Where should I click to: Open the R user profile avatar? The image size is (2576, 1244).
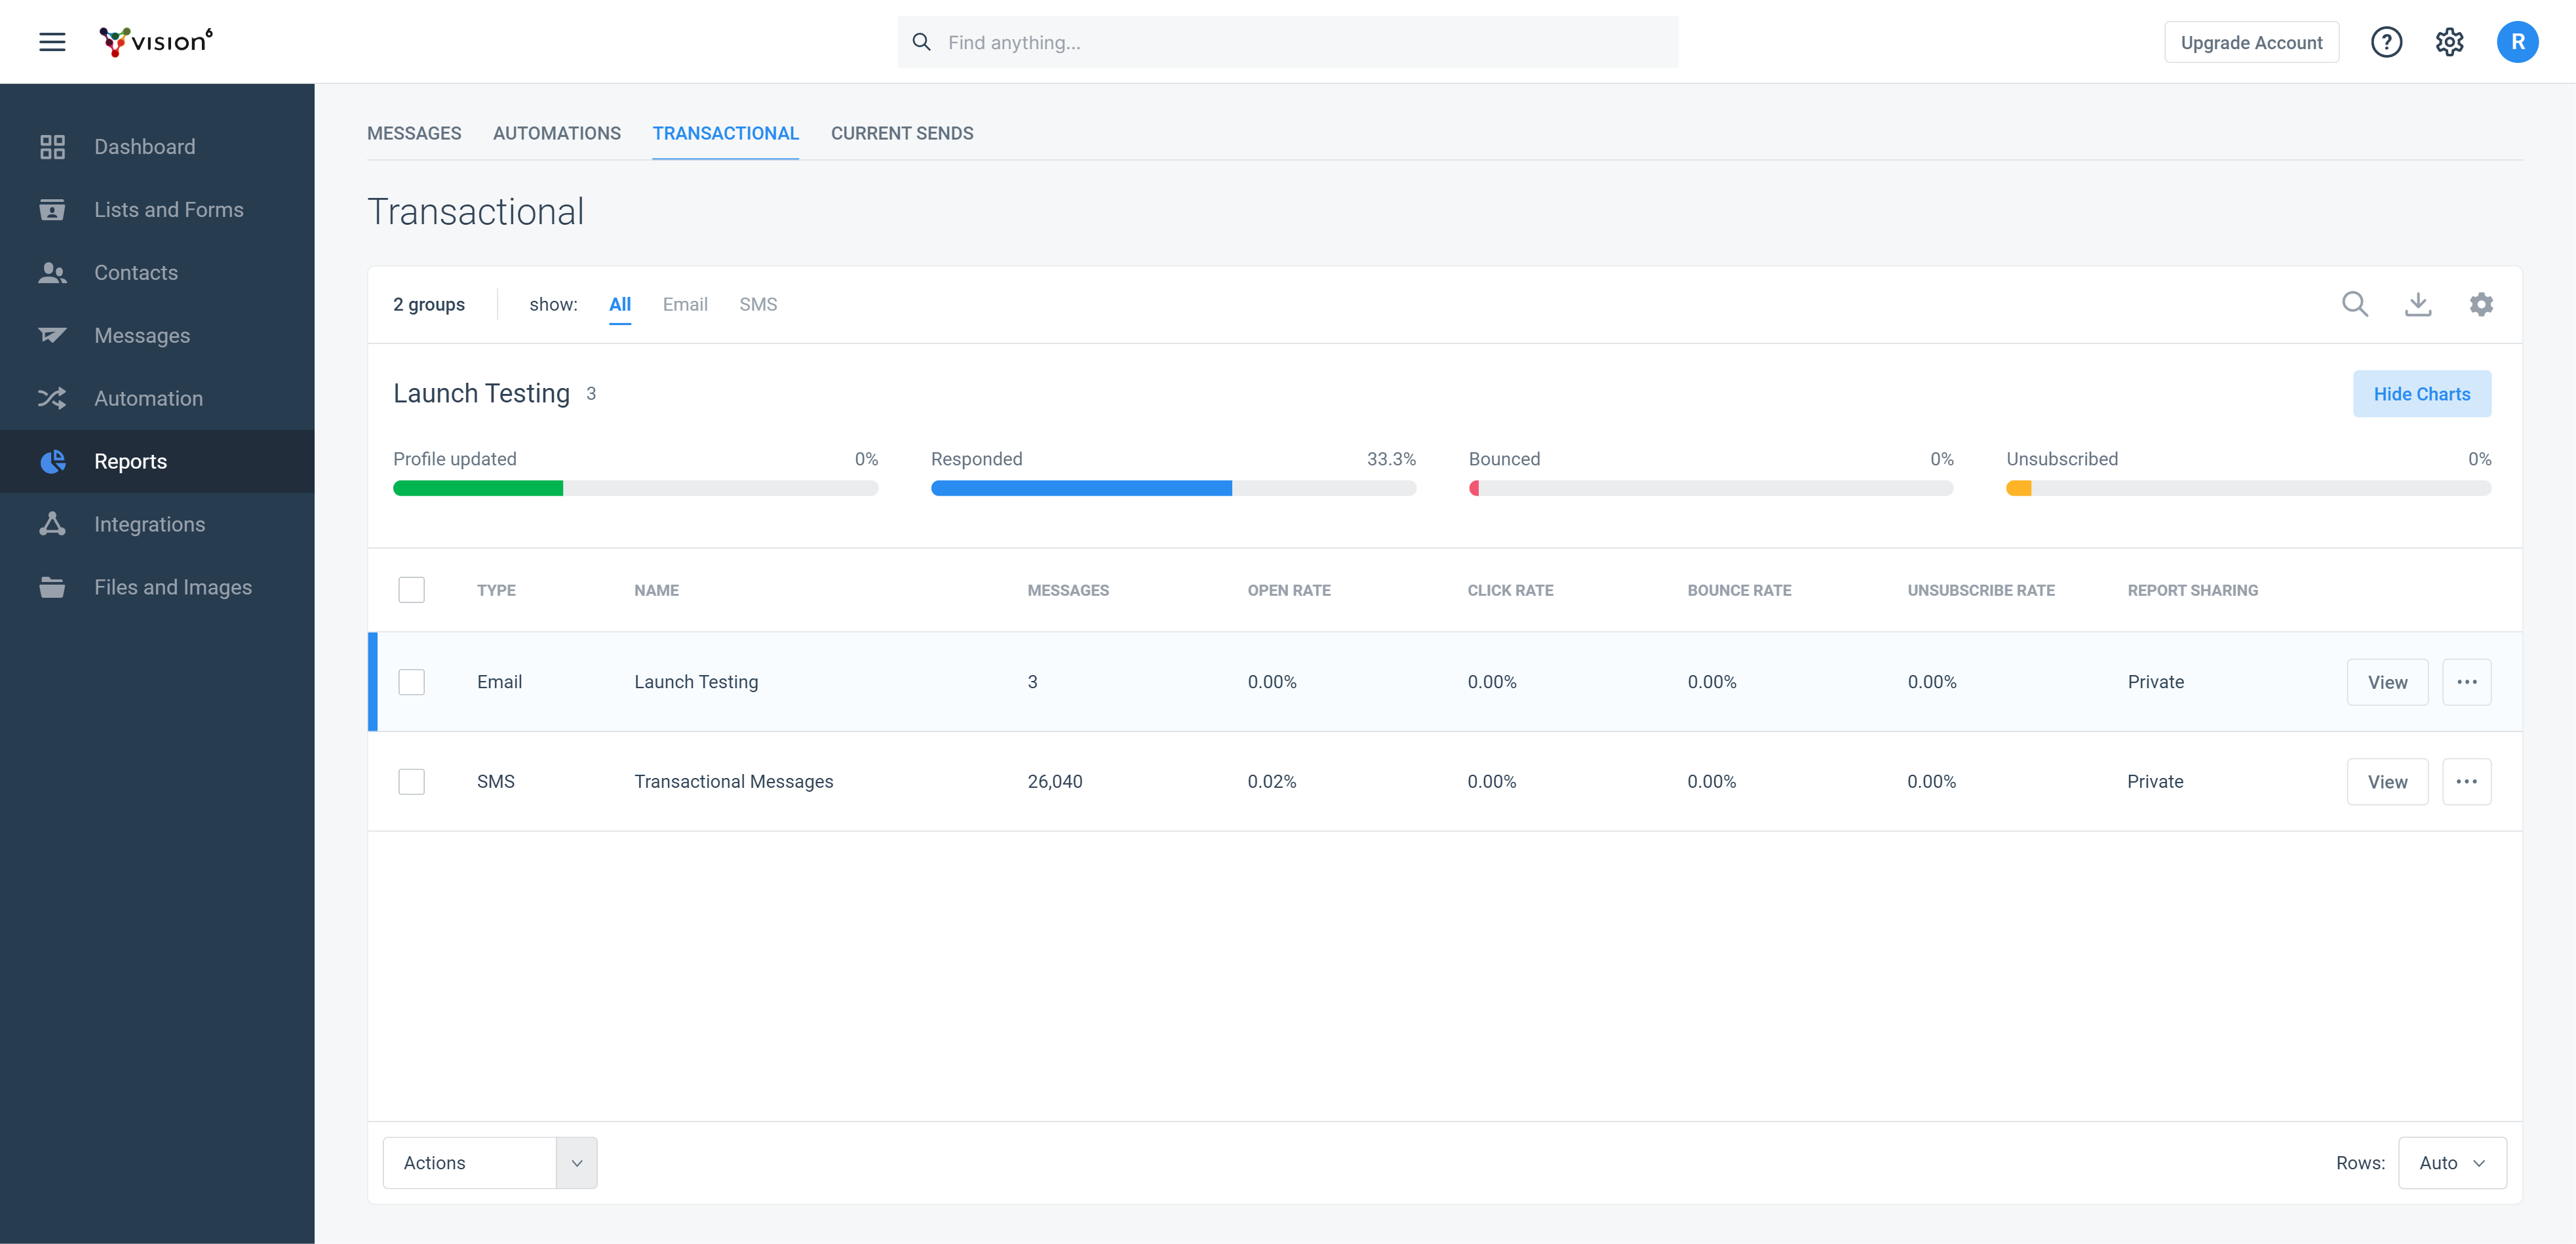point(2517,42)
